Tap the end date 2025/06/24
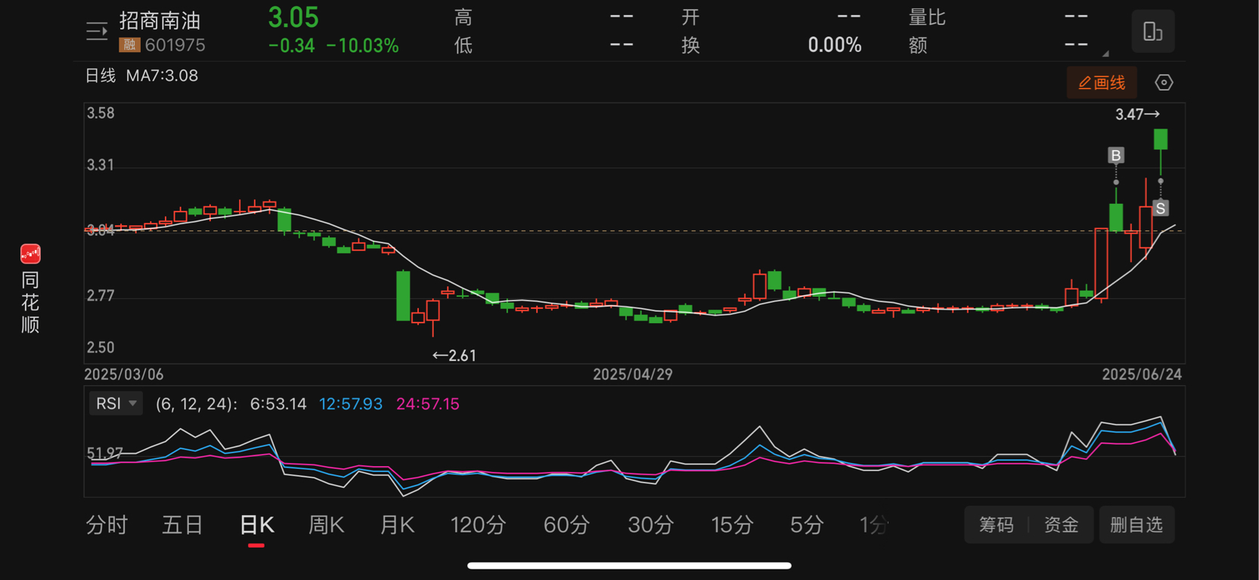This screenshot has height=580, width=1259. pyautogui.click(x=1142, y=375)
